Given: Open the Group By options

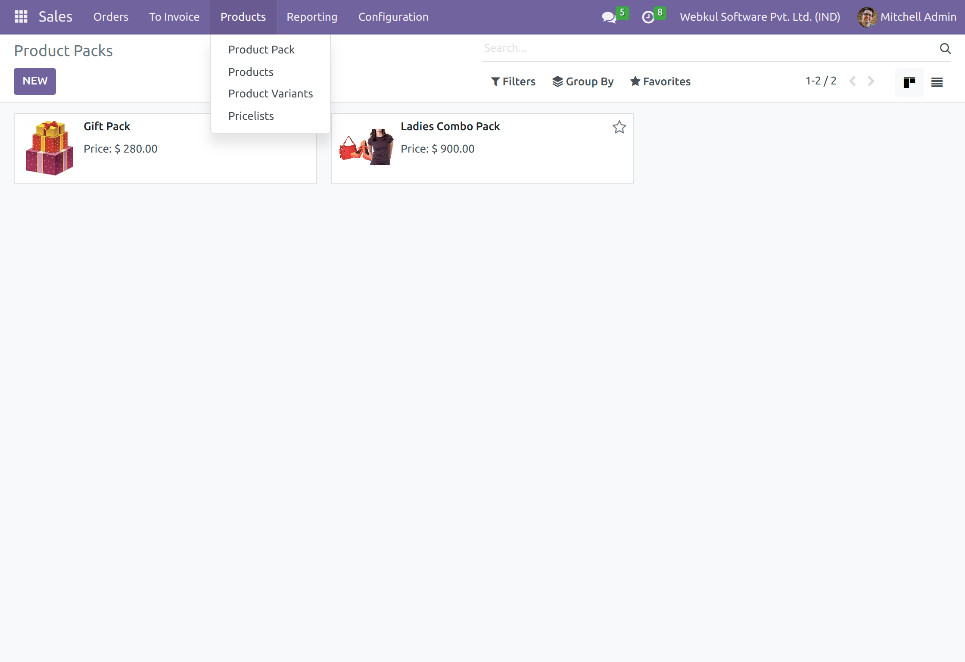Looking at the screenshot, I should point(583,81).
